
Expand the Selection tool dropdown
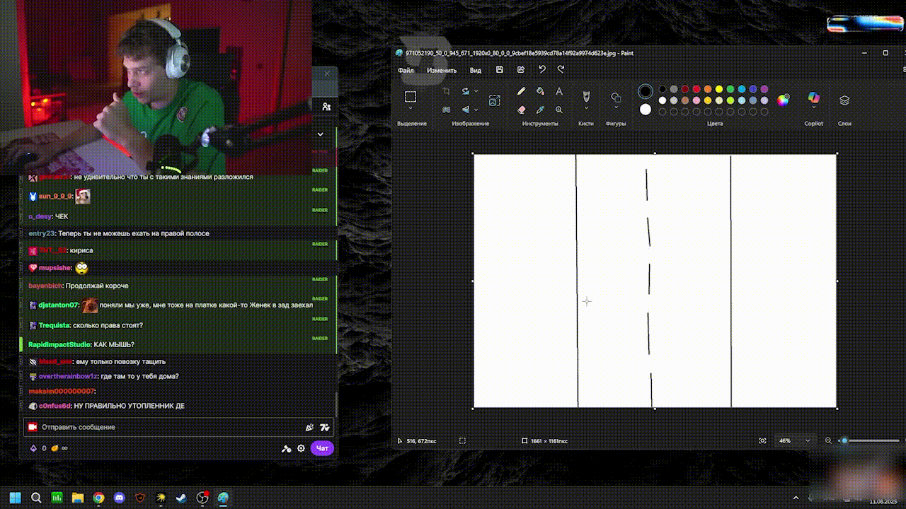click(x=411, y=109)
